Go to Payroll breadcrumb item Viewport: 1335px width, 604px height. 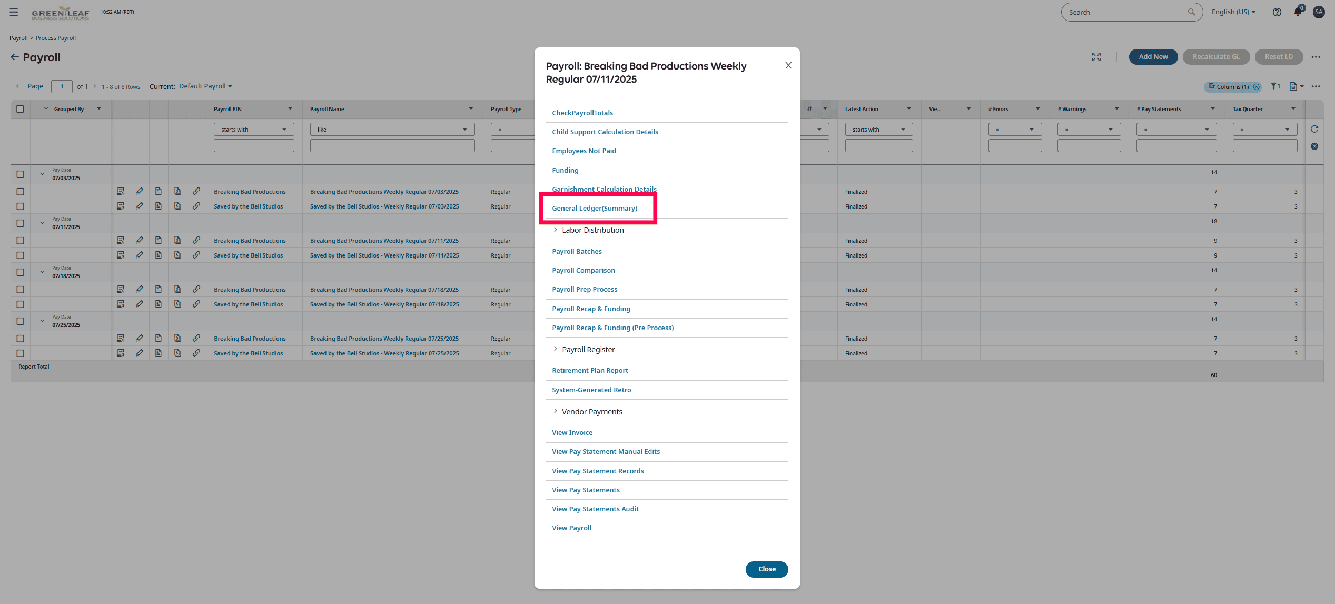(18, 38)
